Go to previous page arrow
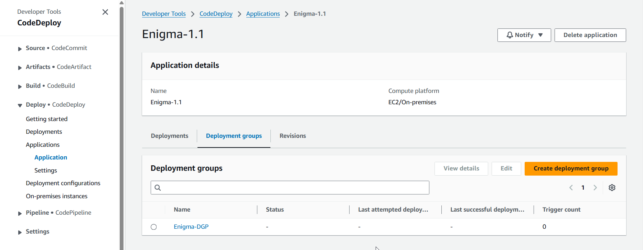The image size is (643, 250). 571,188
